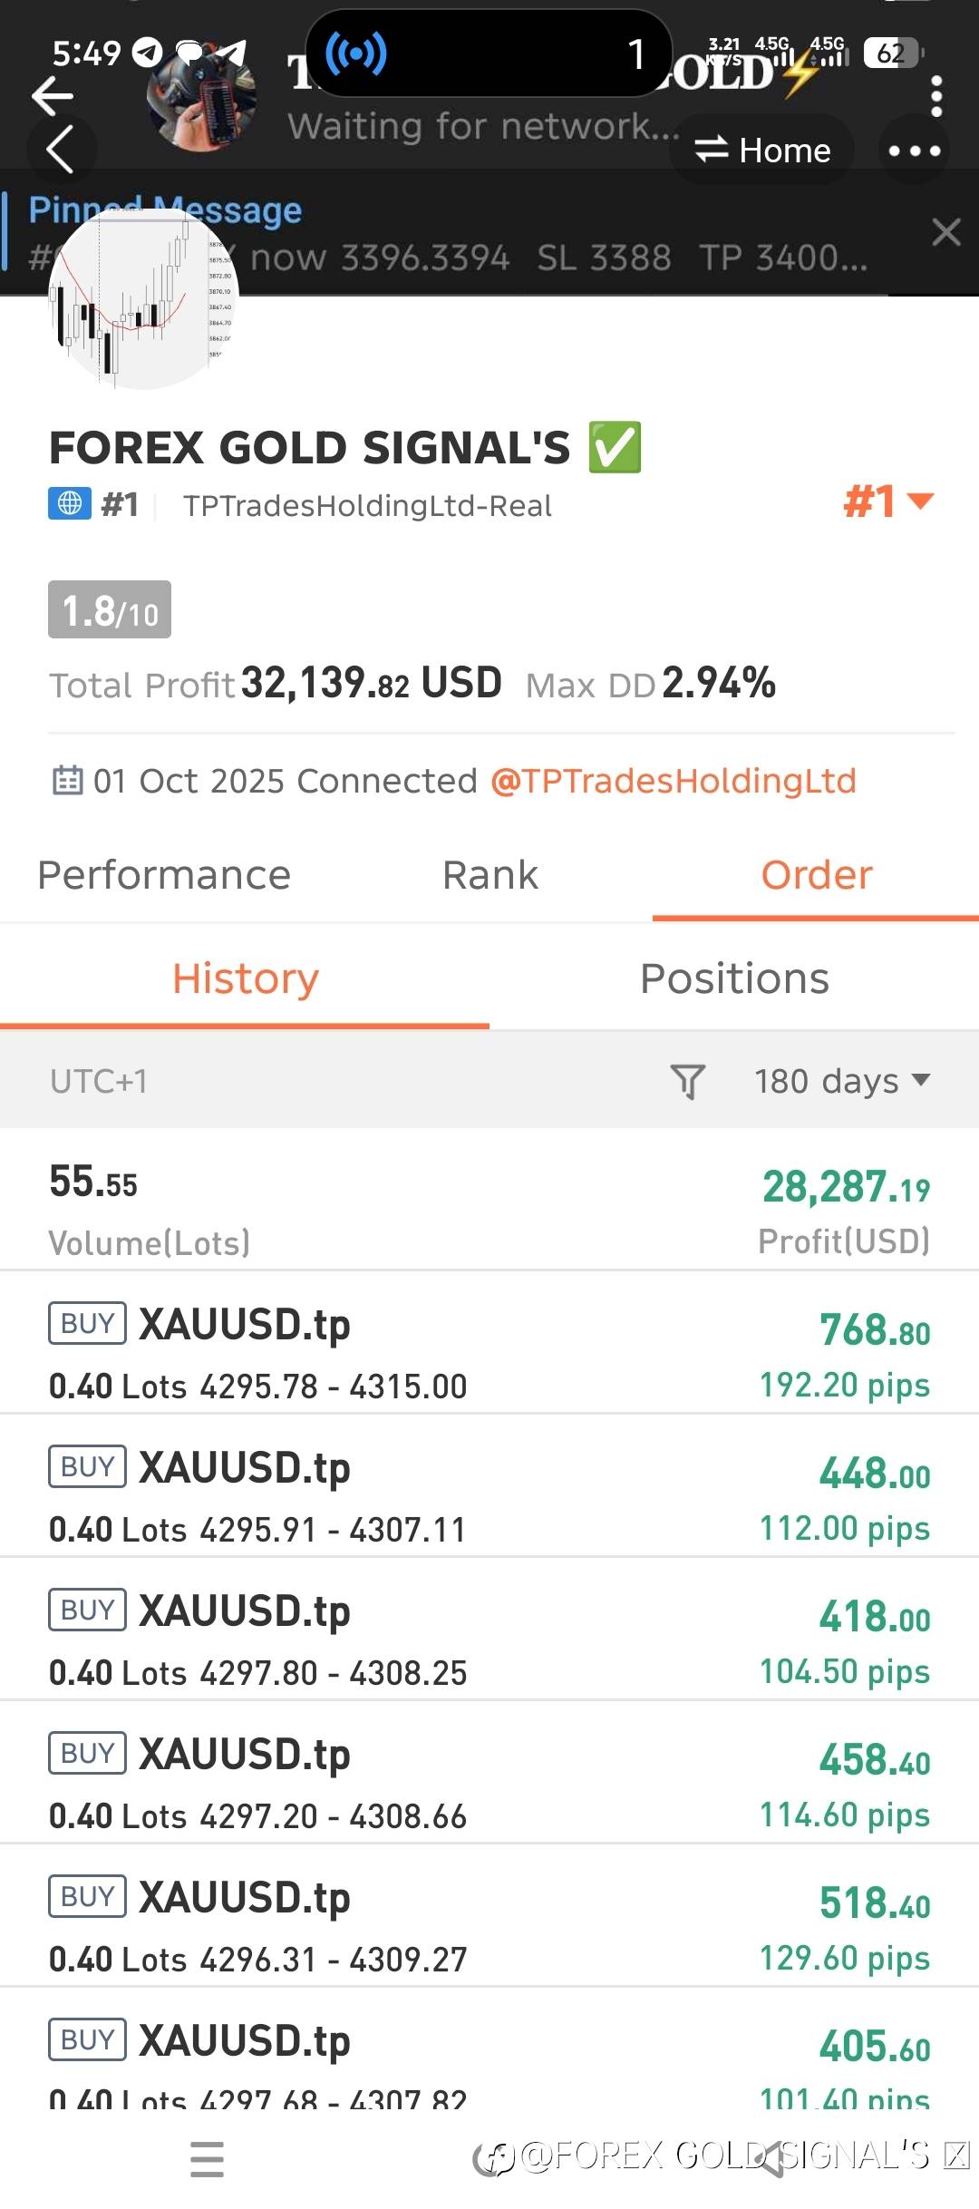Screen dimensions: 979x2209
Task: Open the order filter funnel icon
Action: click(687, 1081)
